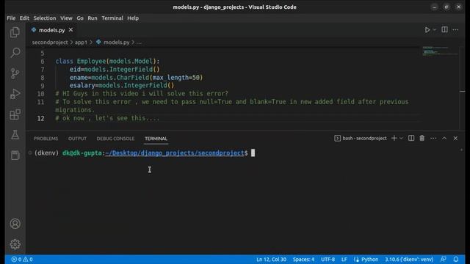Open the Edit menu
Image resolution: width=470 pixels, height=264 pixels.
(x=24, y=18)
